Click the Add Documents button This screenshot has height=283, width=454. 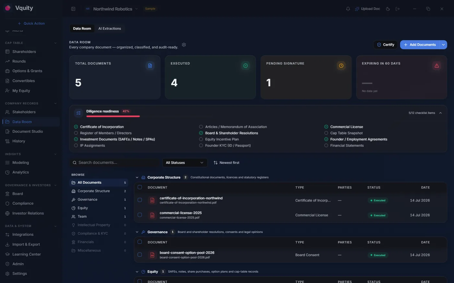419,45
